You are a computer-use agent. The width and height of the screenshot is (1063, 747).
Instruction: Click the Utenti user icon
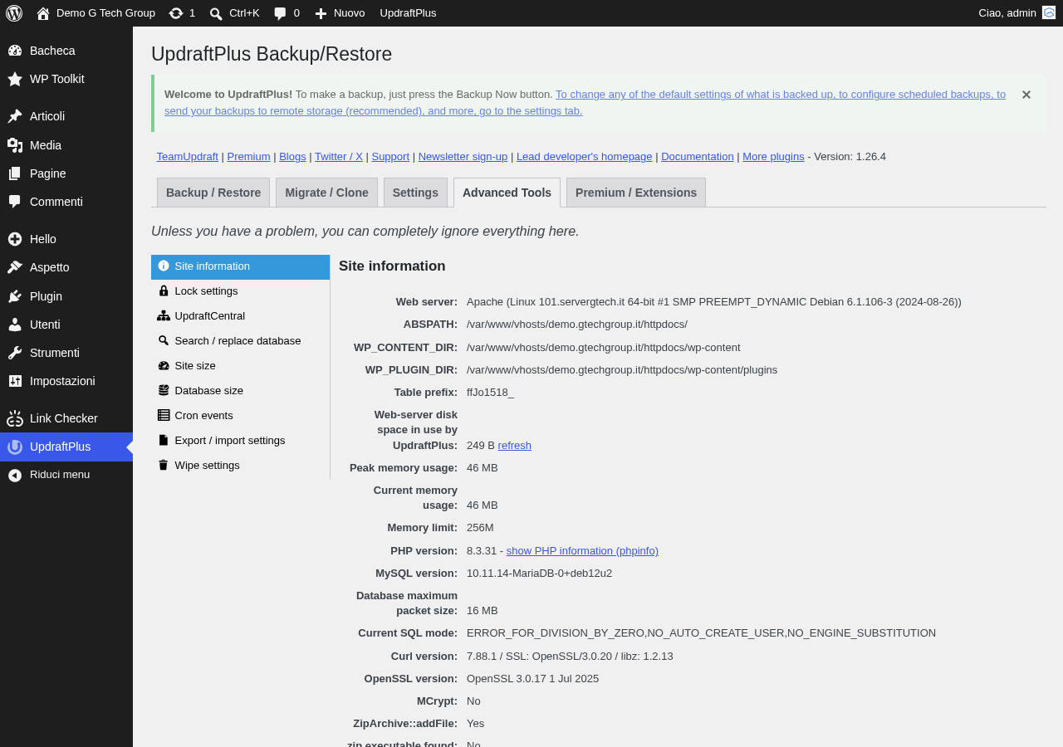tap(15, 325)
